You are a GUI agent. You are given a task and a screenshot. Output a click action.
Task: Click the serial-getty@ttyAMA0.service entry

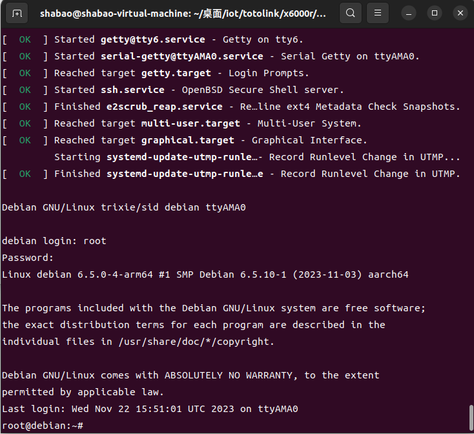181,56
